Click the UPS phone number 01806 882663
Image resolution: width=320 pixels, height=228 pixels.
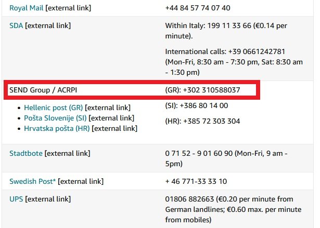189,199
